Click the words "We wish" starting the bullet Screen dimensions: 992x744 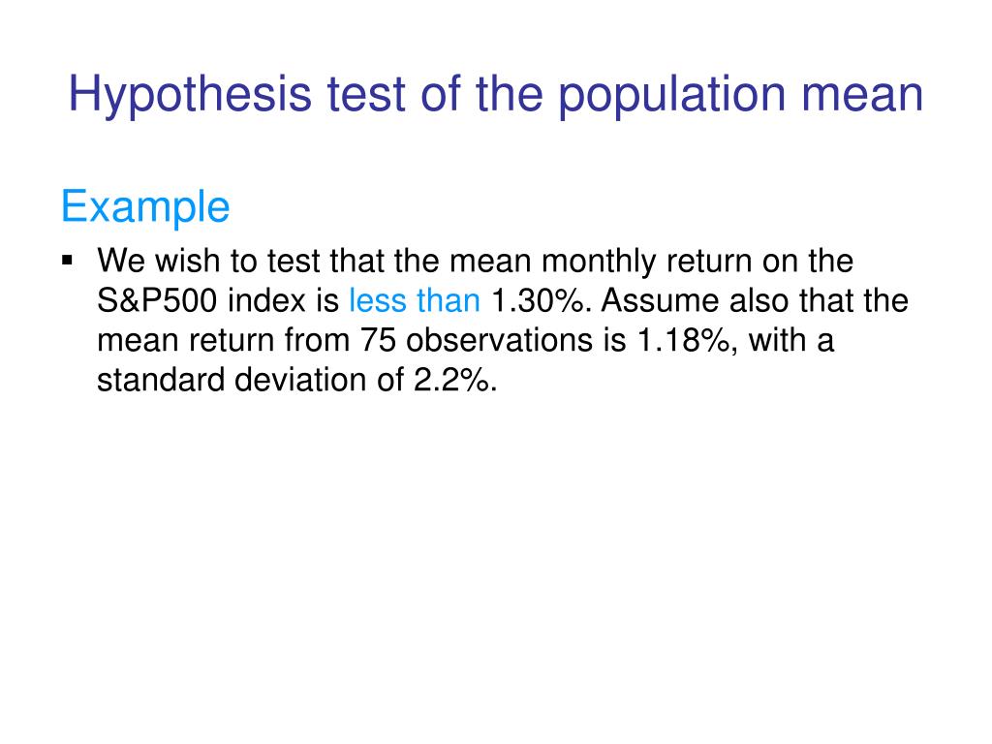click(x=159, y=261)
